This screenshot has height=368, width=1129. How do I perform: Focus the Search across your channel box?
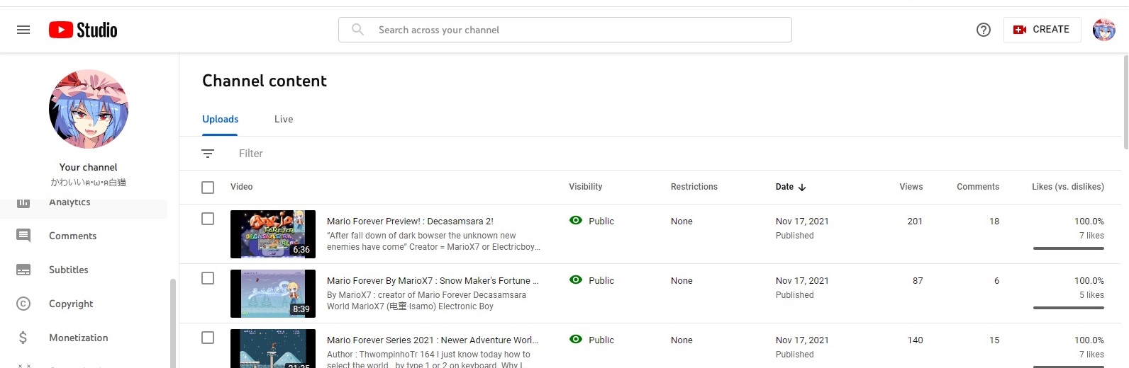tap(565, 30)
